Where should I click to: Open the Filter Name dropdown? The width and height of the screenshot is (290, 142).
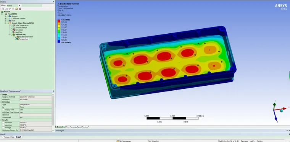19,6
